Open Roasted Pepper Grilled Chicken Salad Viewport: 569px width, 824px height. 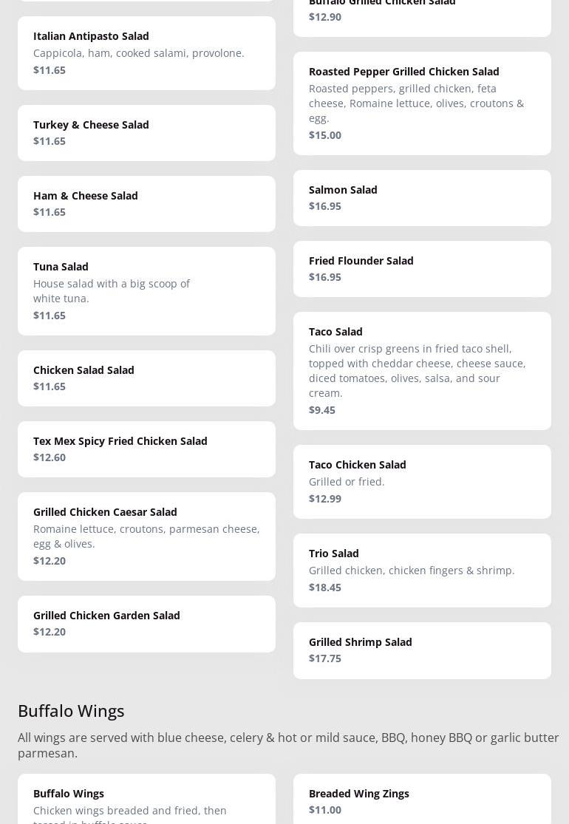click(x=422, y=103)
